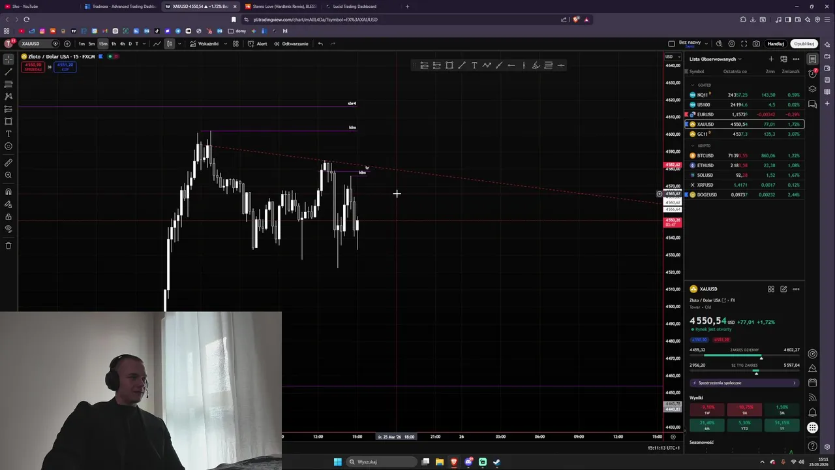Open details panel grid view icon
The height and width of the screenshot is (470, 835).
click(x=771, y=289)
